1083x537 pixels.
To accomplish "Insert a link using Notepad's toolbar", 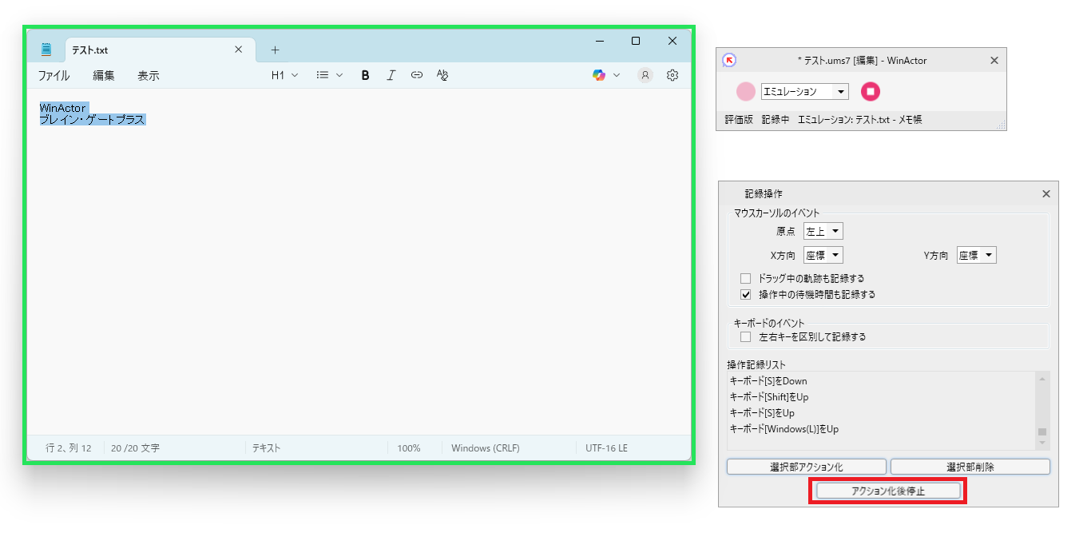I will tap(416, 75).
